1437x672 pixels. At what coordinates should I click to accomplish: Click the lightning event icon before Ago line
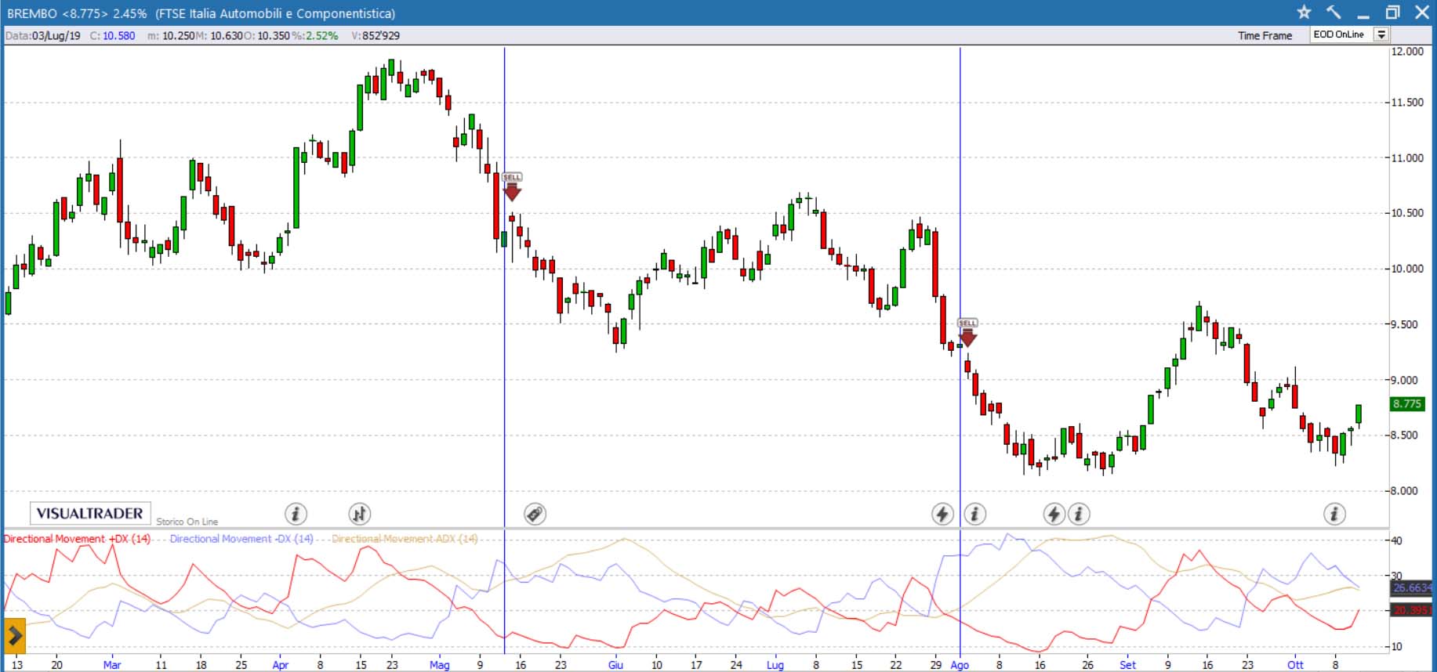942,514
